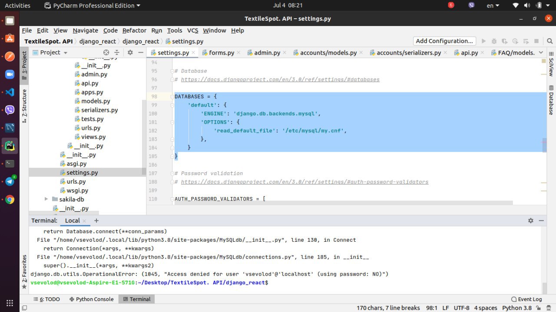Open the en keyboard layout dropdown
The height and width of the screenshot is (312, 556).
point(493,5)
